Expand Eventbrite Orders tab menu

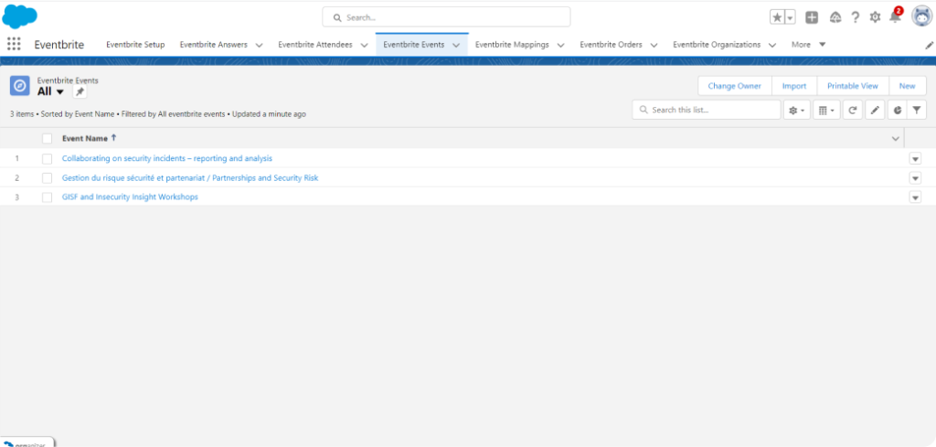coord(654,45)
